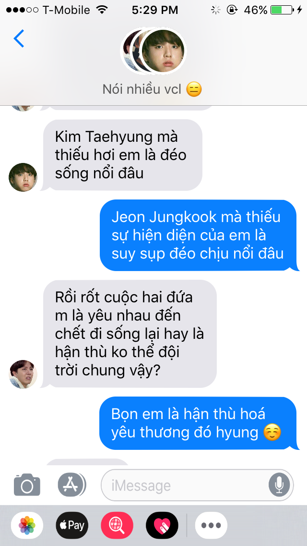Open Apple Pay in app drawer
Viewport: 307px width, 546px height.
click(72, 525)
